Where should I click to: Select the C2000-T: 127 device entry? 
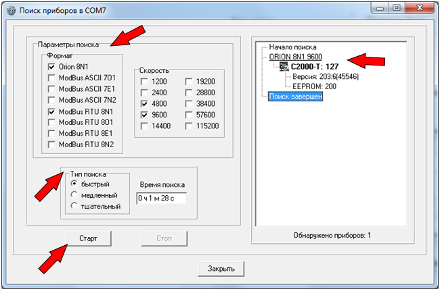(x=317, y=68)
